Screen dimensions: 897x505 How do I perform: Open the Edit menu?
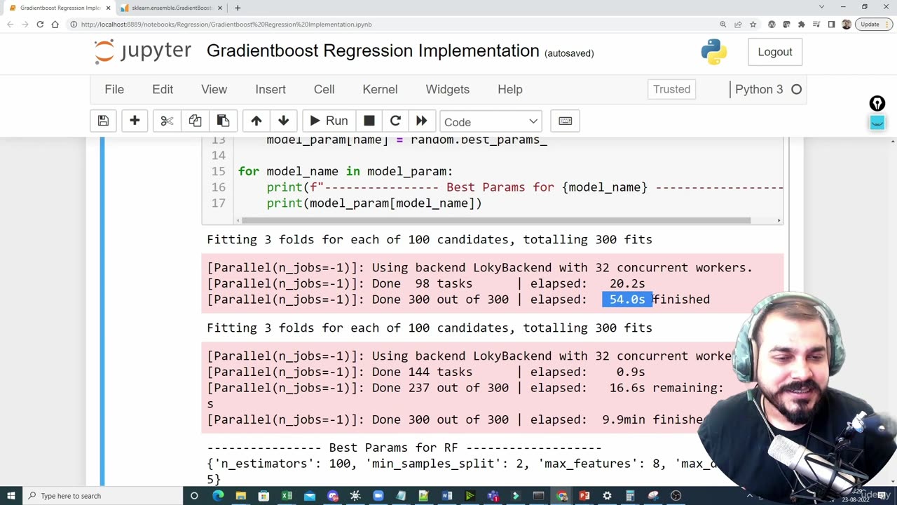[x=163, y=89]
